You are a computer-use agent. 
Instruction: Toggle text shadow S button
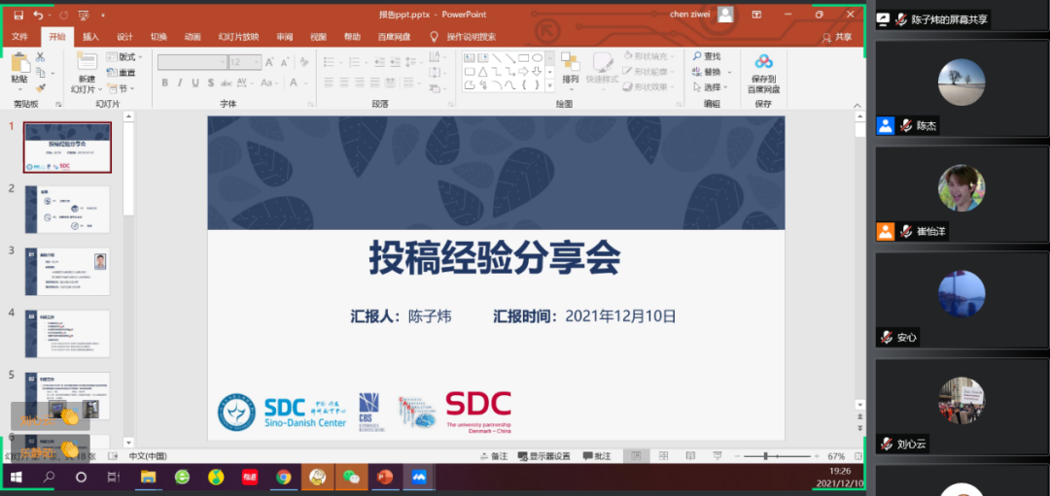(210, 83)
